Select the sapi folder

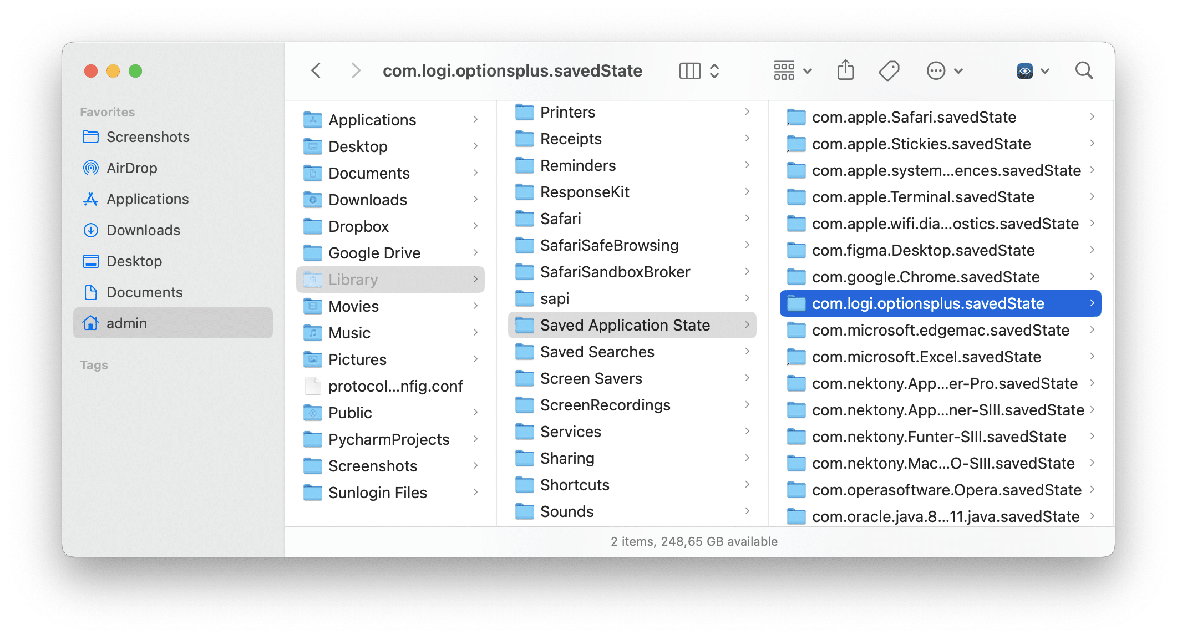632,298
